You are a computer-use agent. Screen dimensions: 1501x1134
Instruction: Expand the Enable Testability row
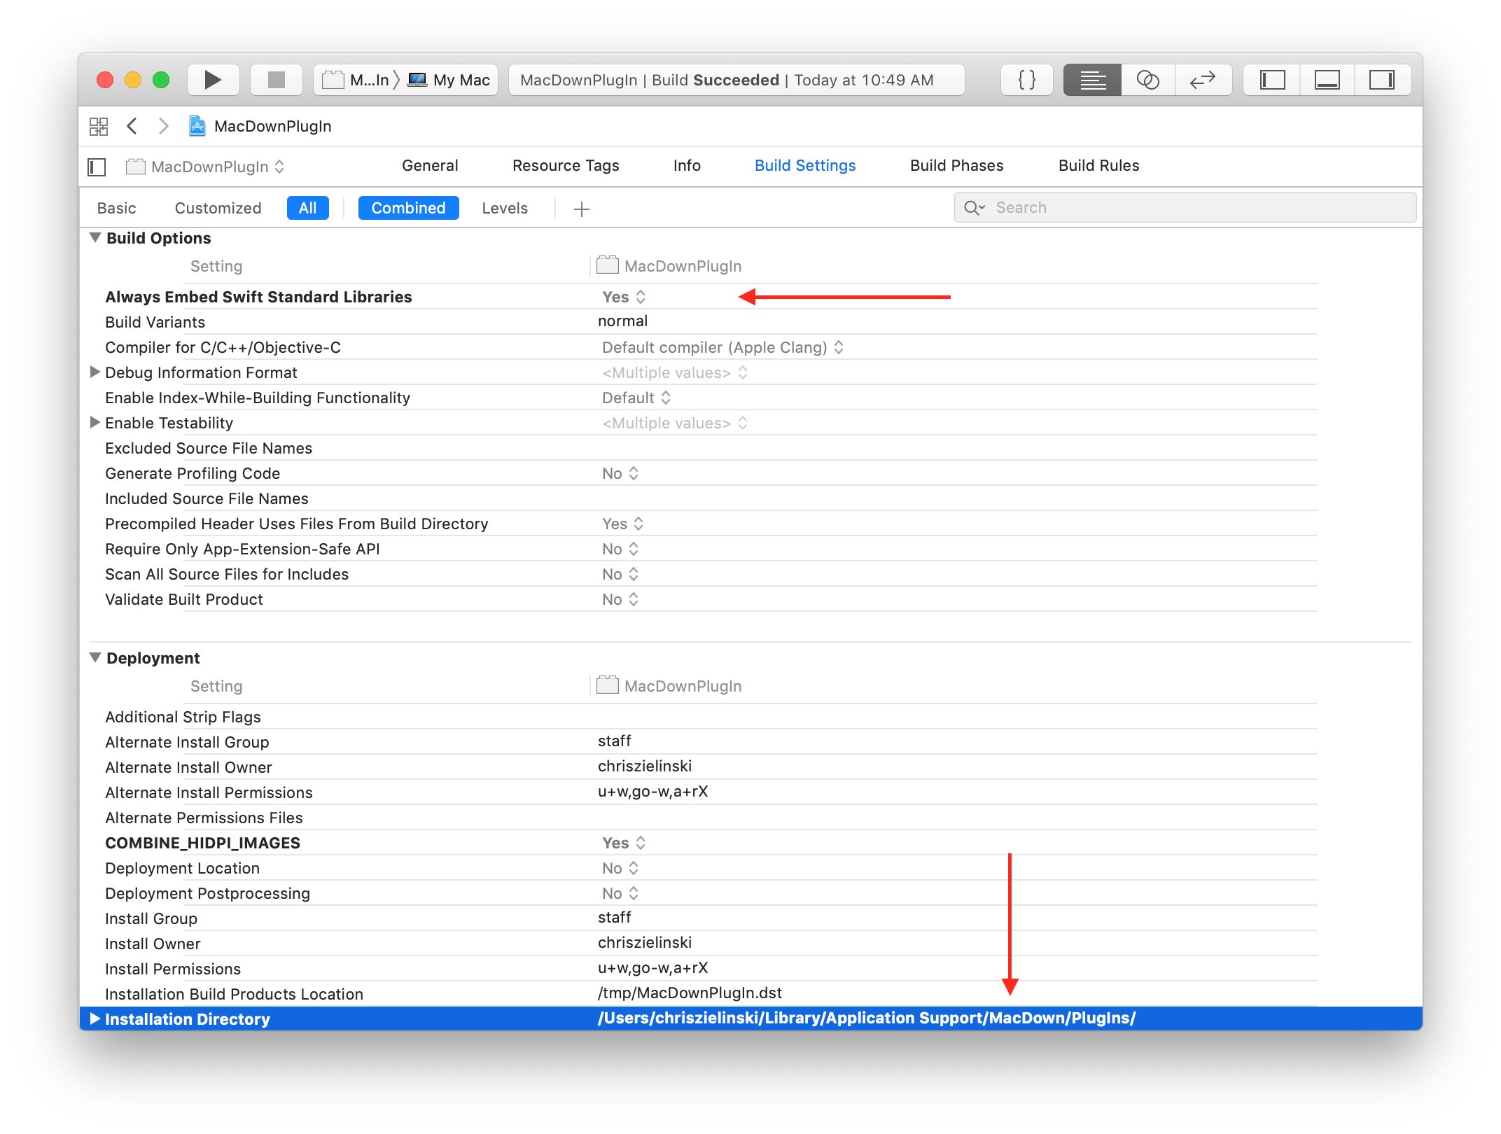[x=95, y=423]
